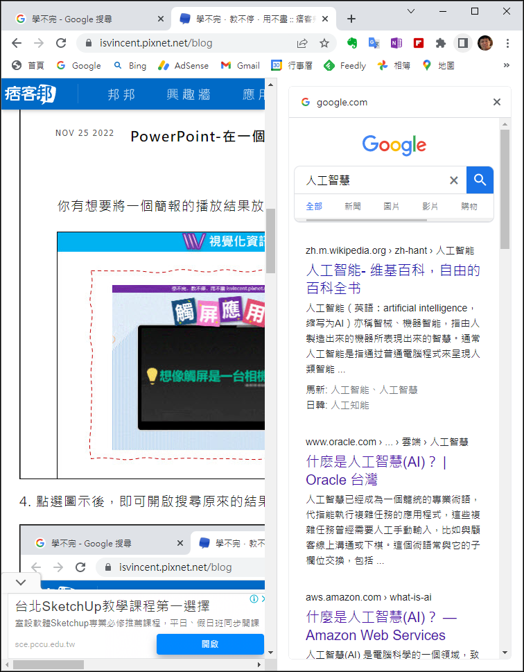Select the 新聞 search tab
The width and height of the screenshot is (524, 672).
tap(353, 207)
